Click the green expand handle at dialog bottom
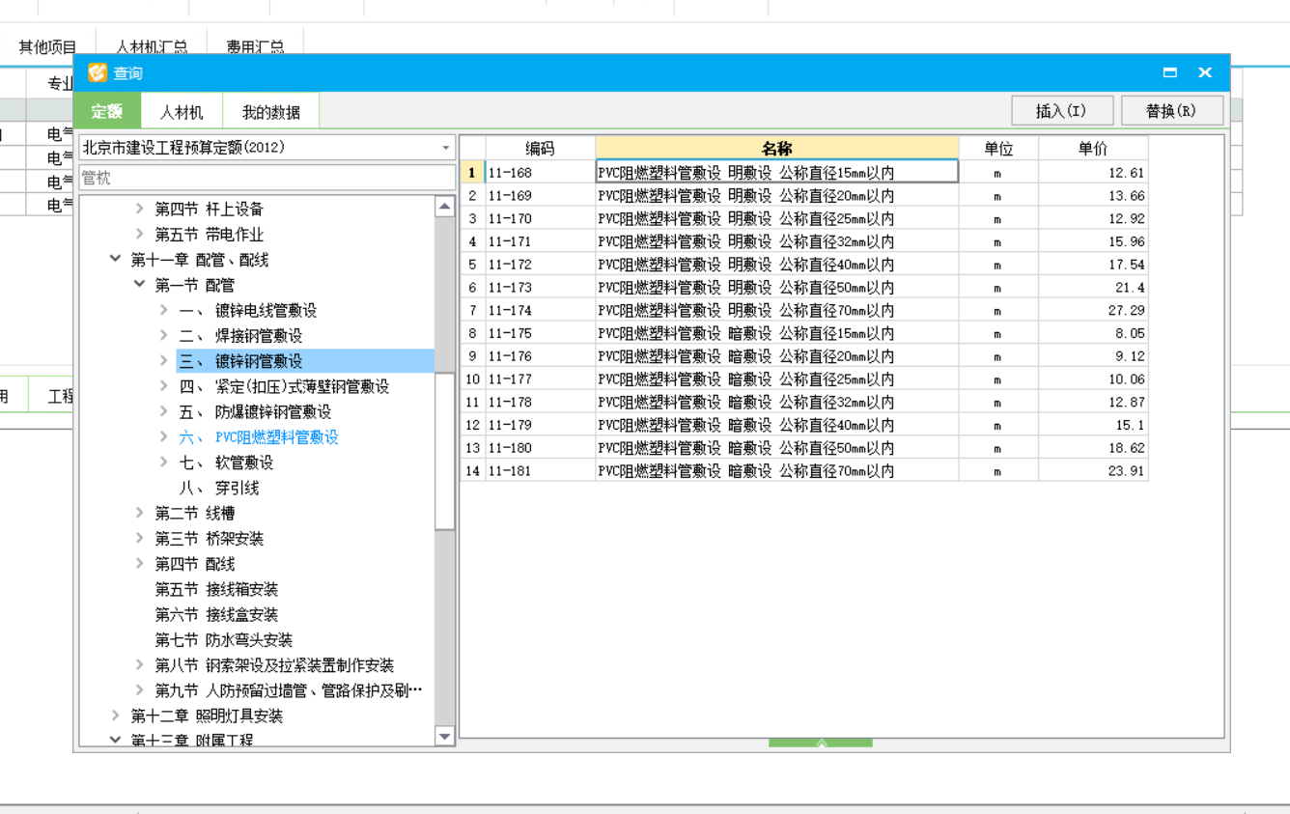Viewport: 1290px width, 814px height. pyautogui.click(x=821, y=743)
